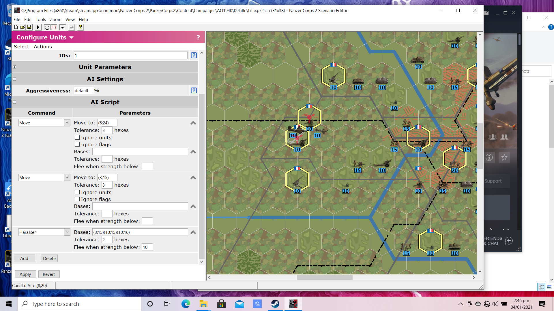
Task: Toggle Ignore flags for Move to (6;24)
Action: (x=77, y=145)
